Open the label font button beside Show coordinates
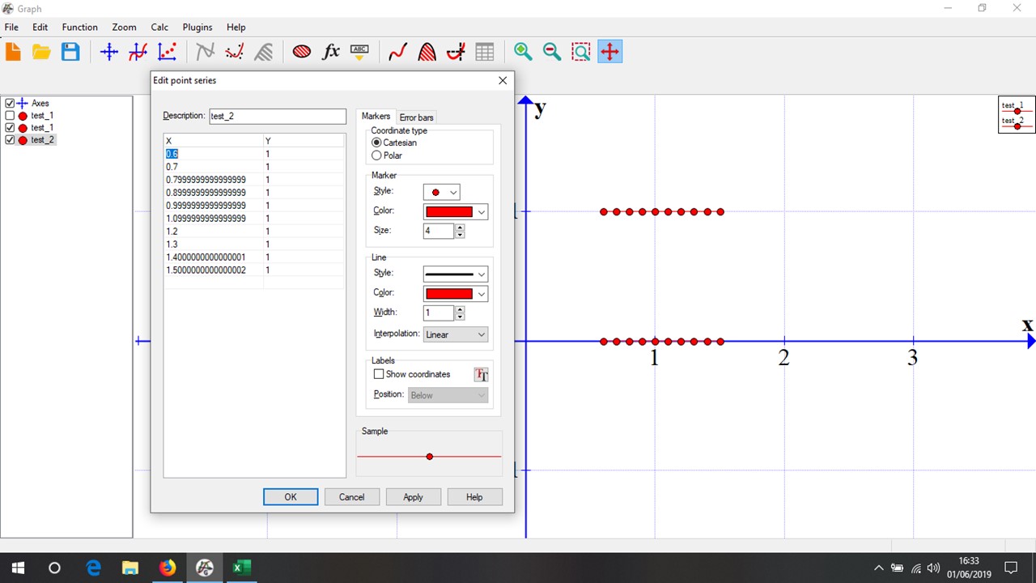Image resolution: width=1036 pixels, height=583 pixels. (x=482, y=374)
